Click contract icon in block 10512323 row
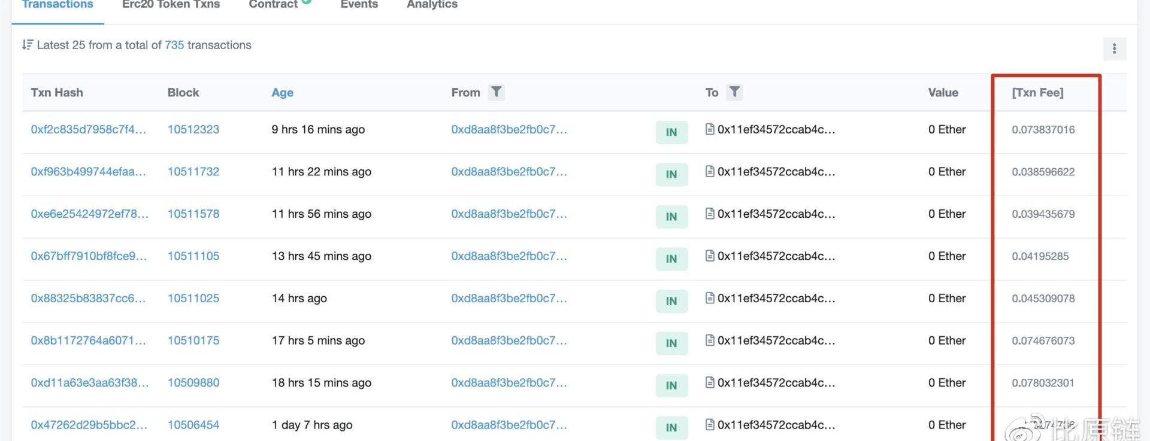 710,129
